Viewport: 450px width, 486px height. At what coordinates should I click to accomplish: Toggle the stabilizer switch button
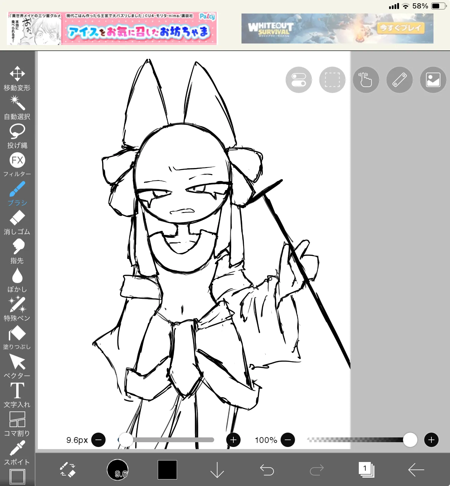298,80
